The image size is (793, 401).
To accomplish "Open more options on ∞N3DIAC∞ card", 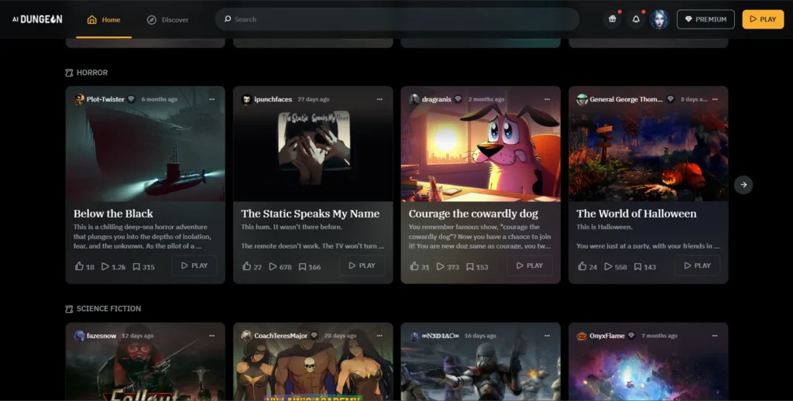I will (x=548, y=335).
